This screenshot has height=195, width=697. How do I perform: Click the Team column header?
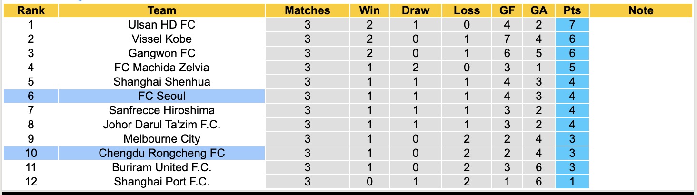161,10
